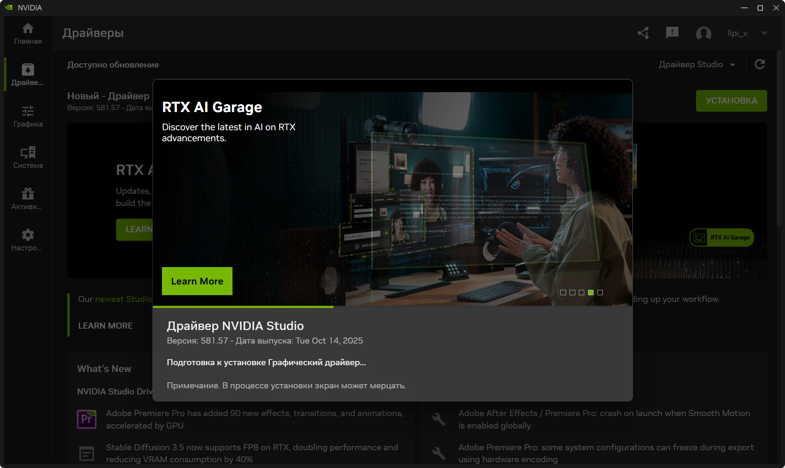This screenshot has height=468, width=785.
Task: Select the third carousel slide indicator
Action: pyautogui.click(x=582, y=292)
